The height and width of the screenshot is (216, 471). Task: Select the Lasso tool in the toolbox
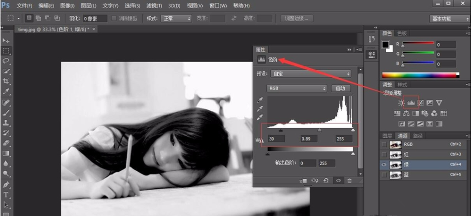click(6, 60)
